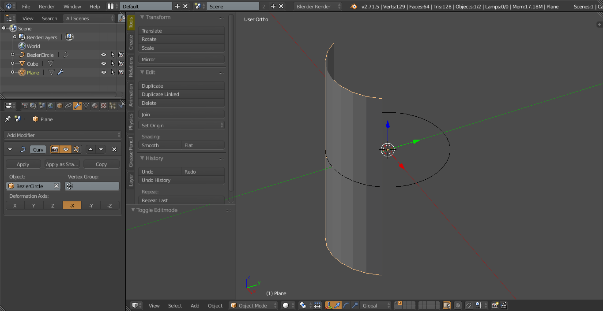Collapse the History panel

click(143, 158)
